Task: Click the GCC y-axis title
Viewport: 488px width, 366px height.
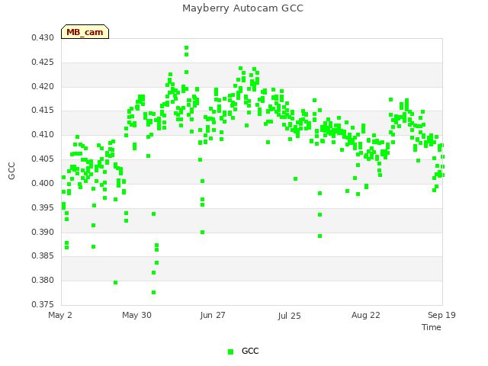Action: (x=11, y=171)
